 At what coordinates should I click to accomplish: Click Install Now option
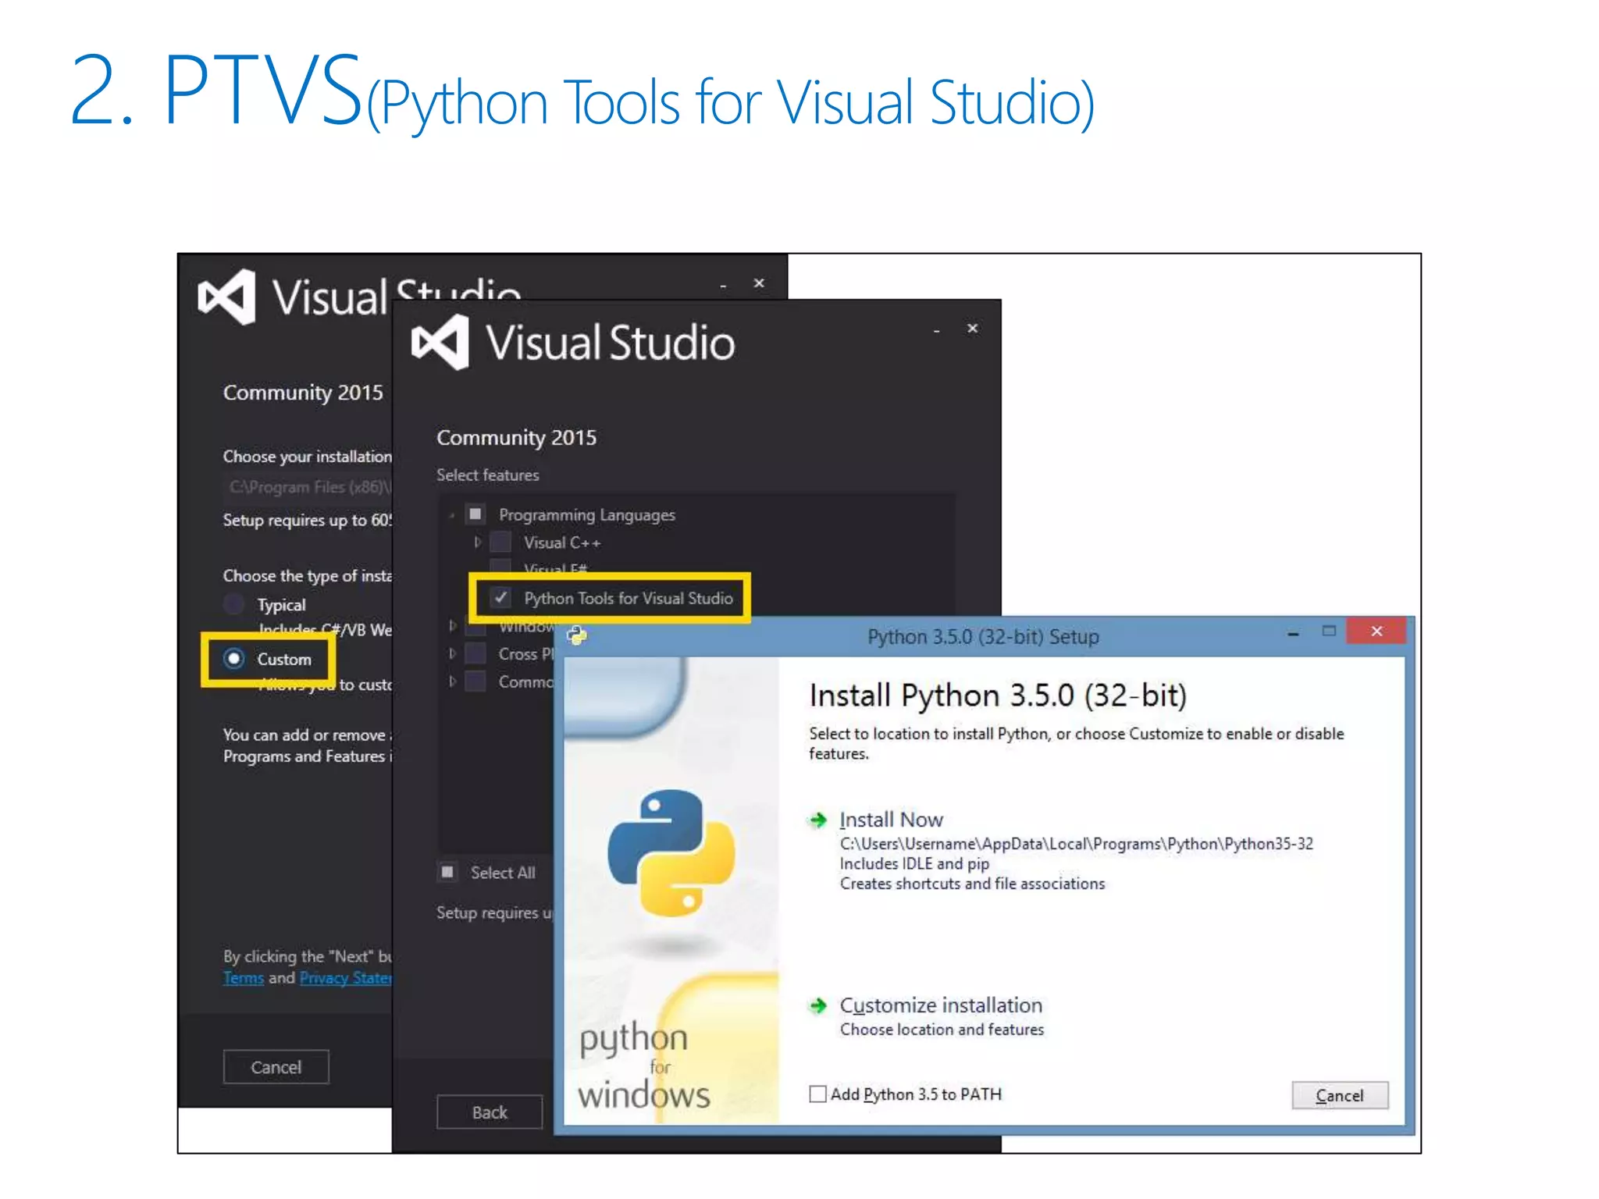coord(891,820)
